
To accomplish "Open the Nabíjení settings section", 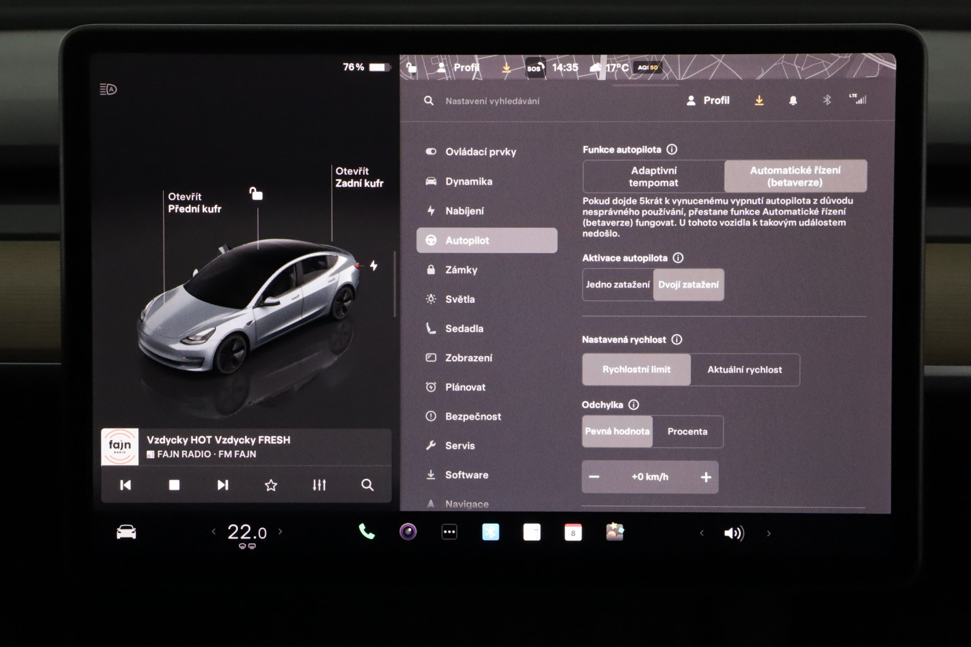I will click(464, 211).
